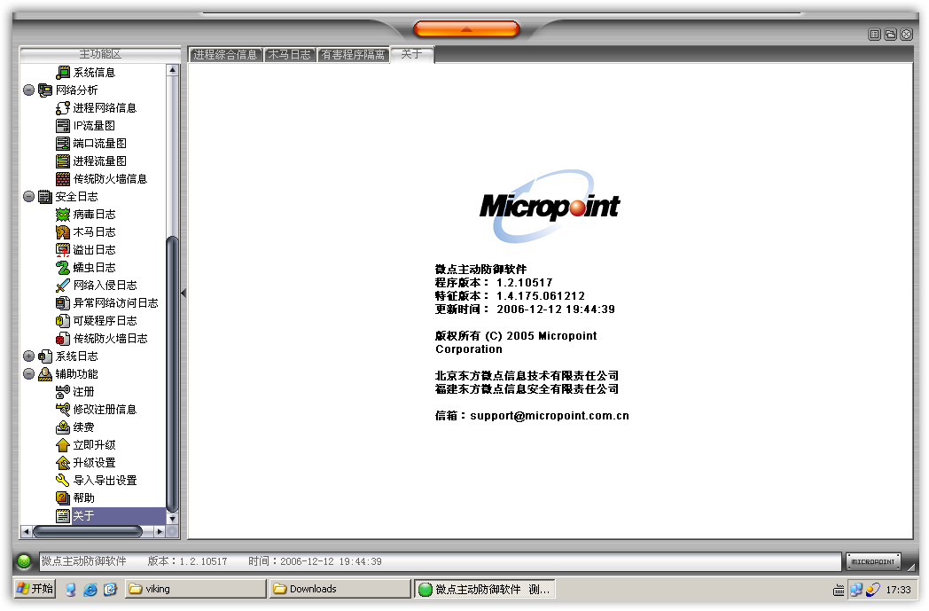929x611 pixels.
Task: Click the sidebar scroll-up arrow
Action: tap(172, 70)
